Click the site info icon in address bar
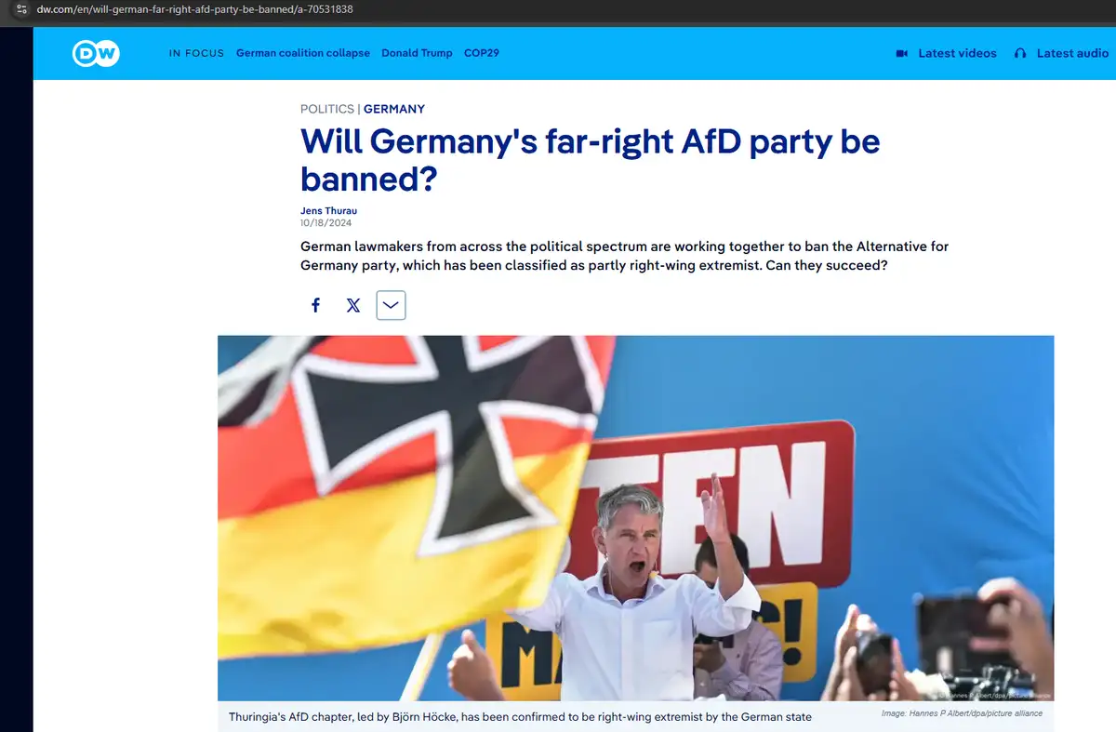 (x=21, y=9)
